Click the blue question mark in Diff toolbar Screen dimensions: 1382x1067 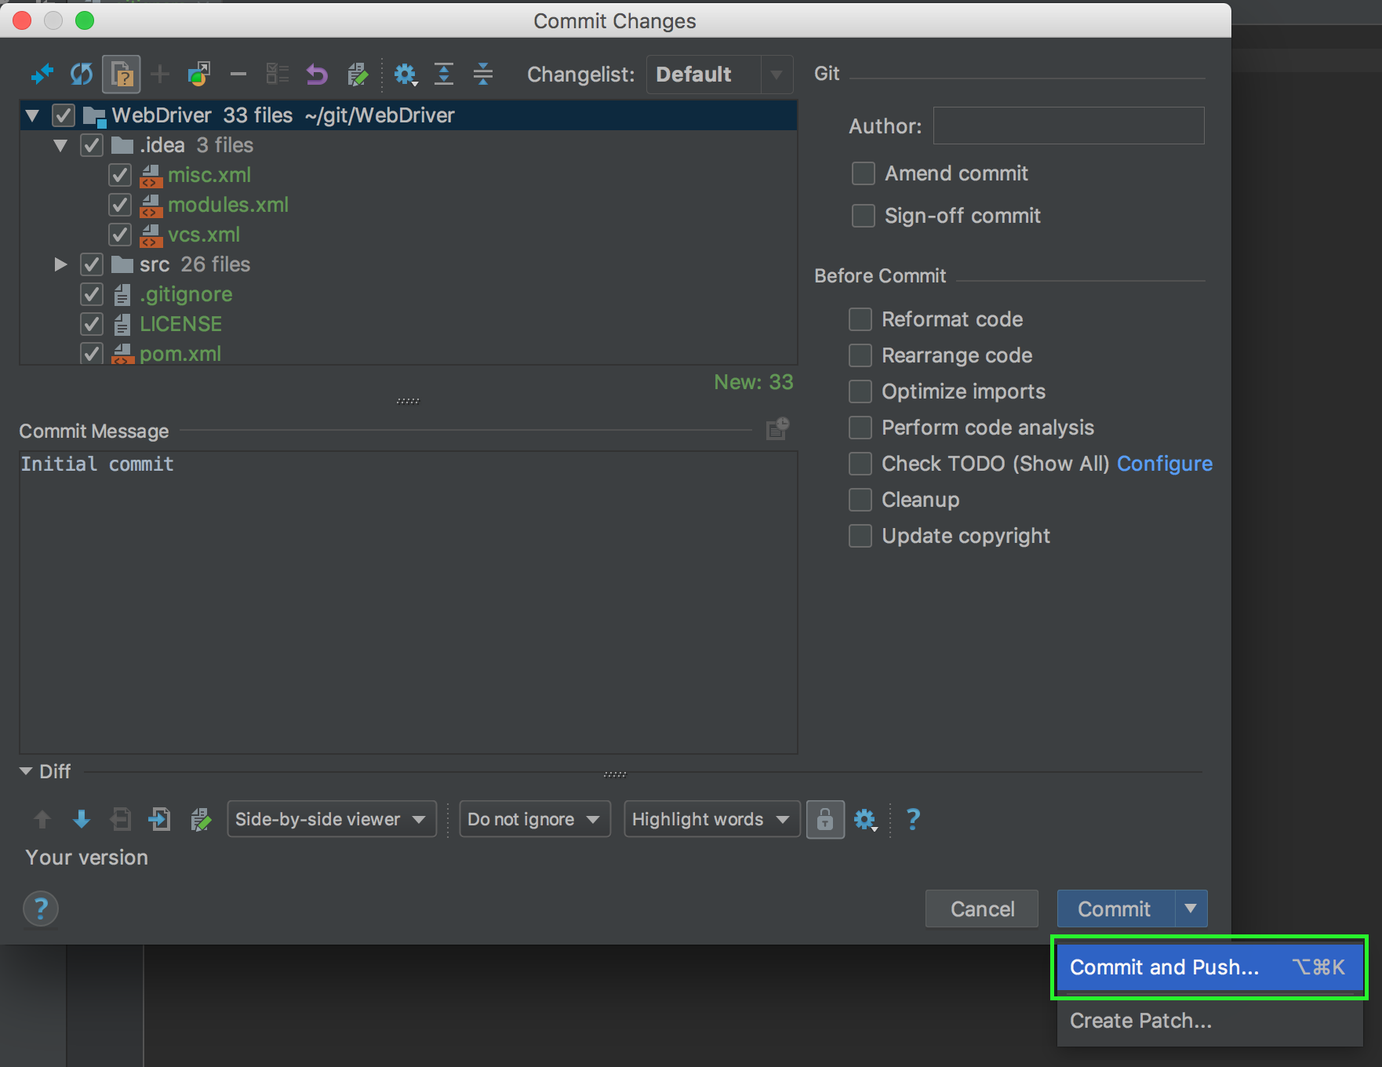click(x=913, y=820)
